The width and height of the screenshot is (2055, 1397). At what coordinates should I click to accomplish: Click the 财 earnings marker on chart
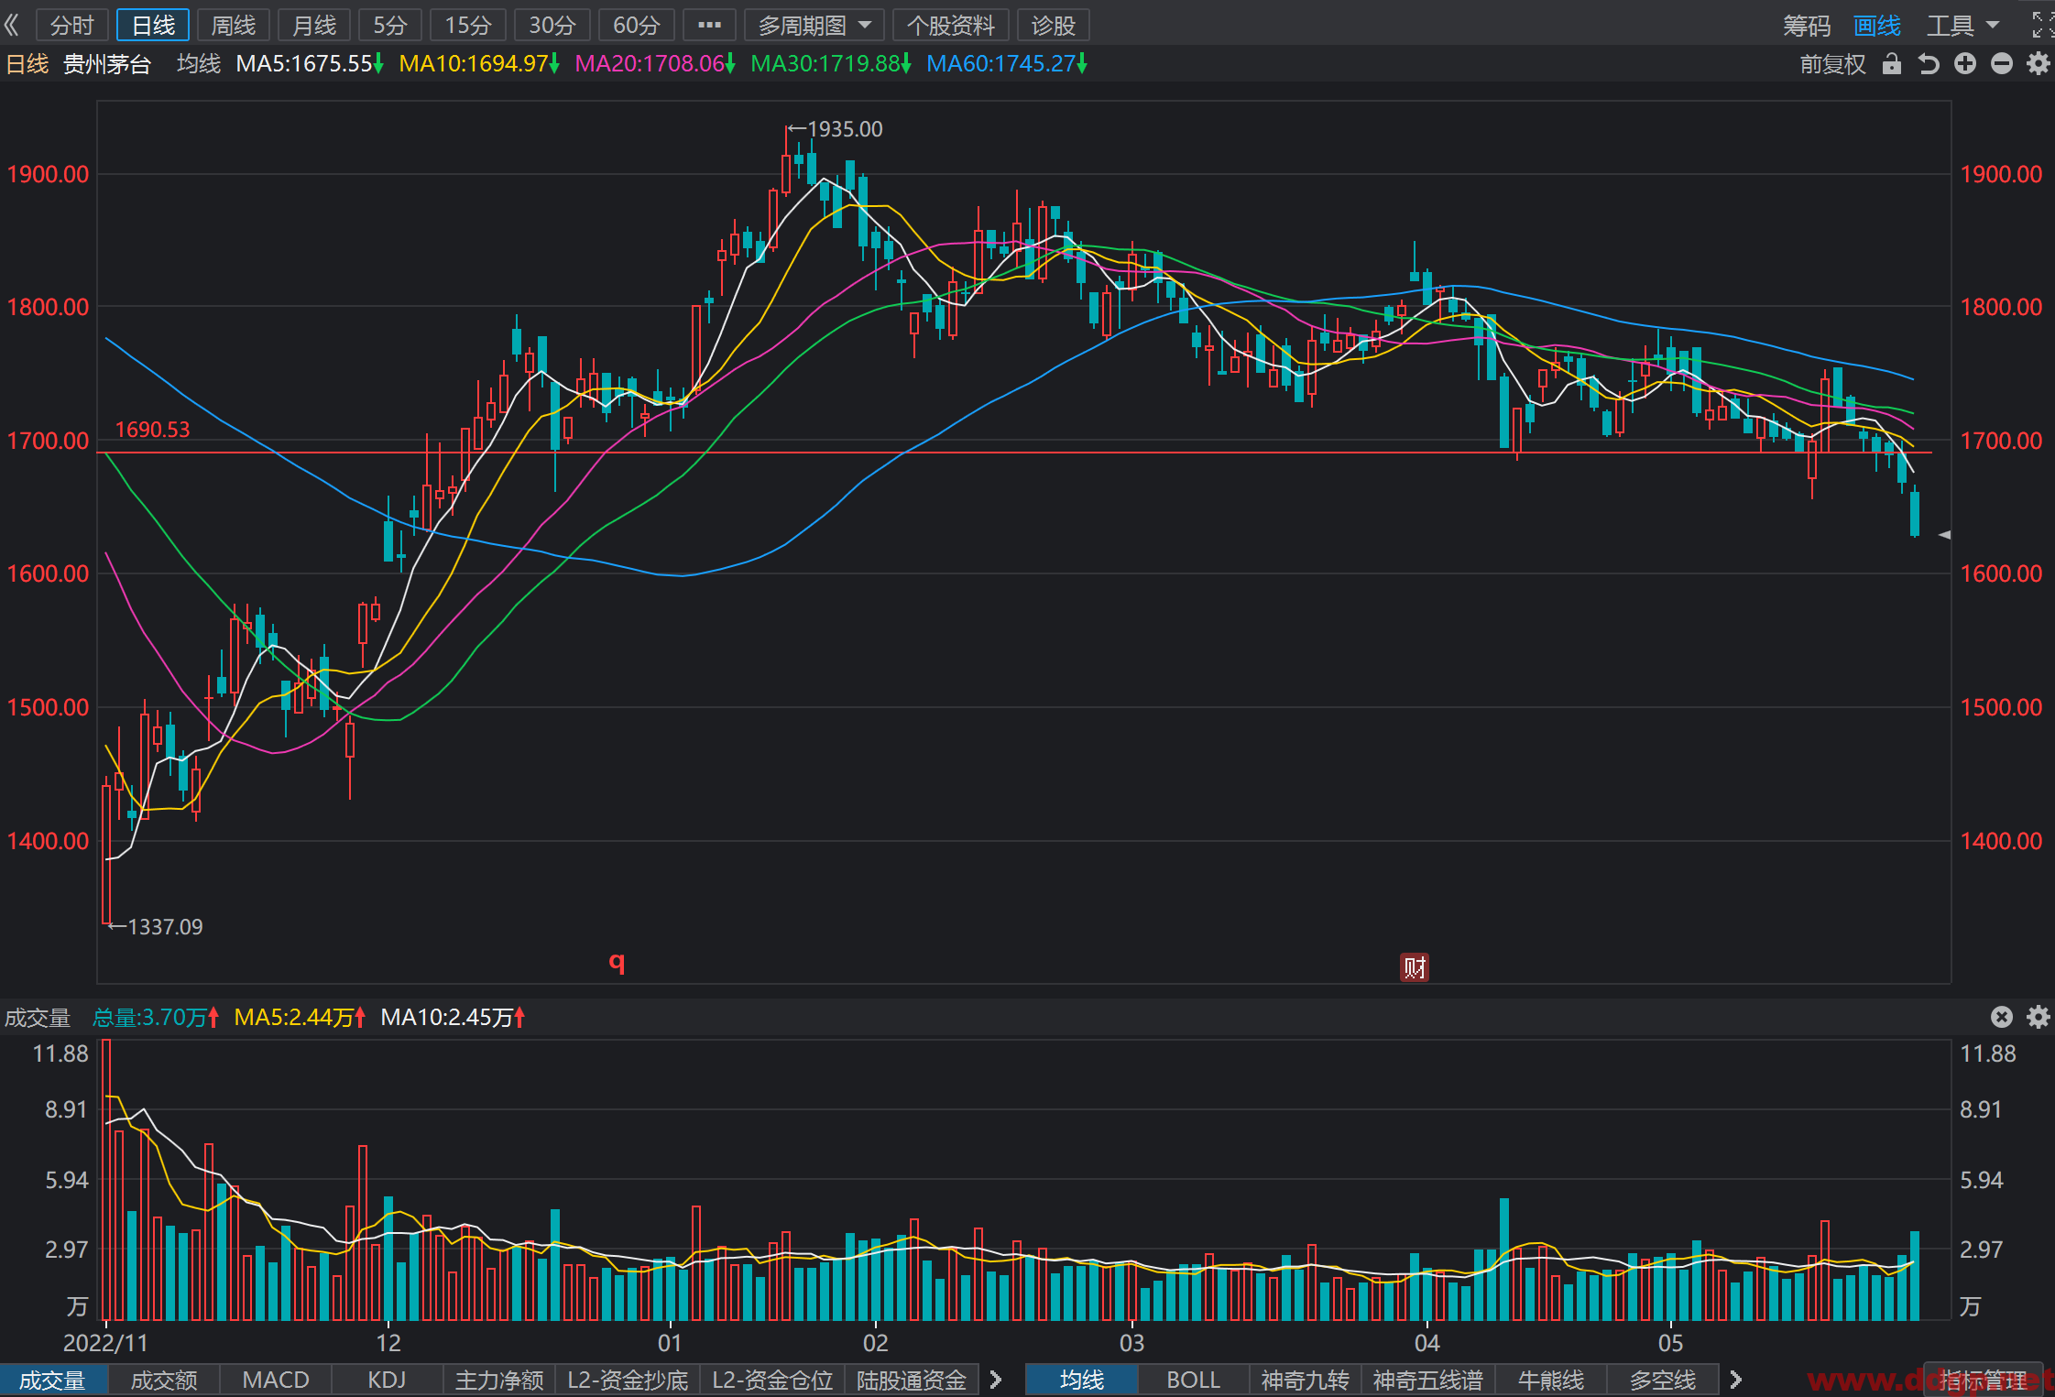point(1415,967)
